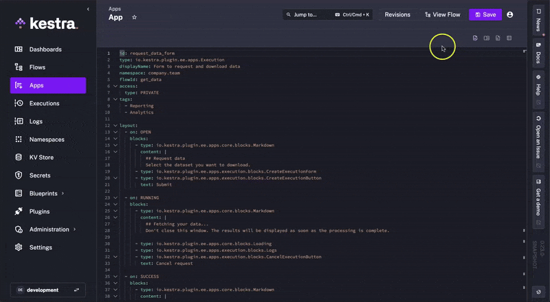Switch tenant using the development selector
This screenshot has width=550, height=302.
pos(47,290)
